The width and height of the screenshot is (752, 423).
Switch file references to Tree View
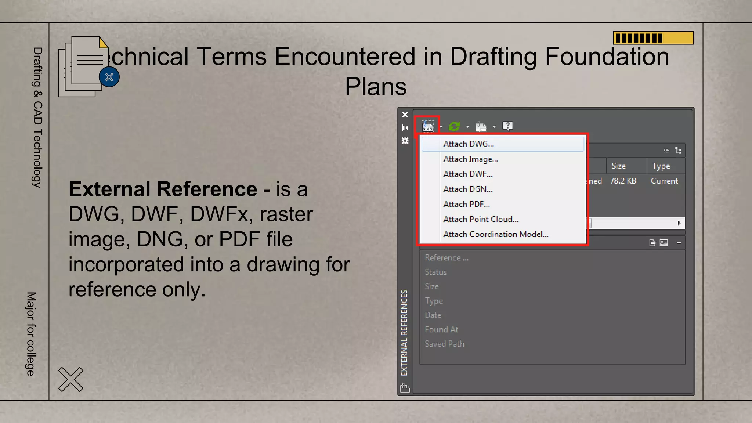678,150
